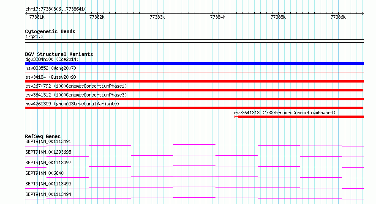Click the esv3641313 (1000GenomesConsortiumPhase3) label
Viewport: 376px width, 204px height.
pos(285,113)
